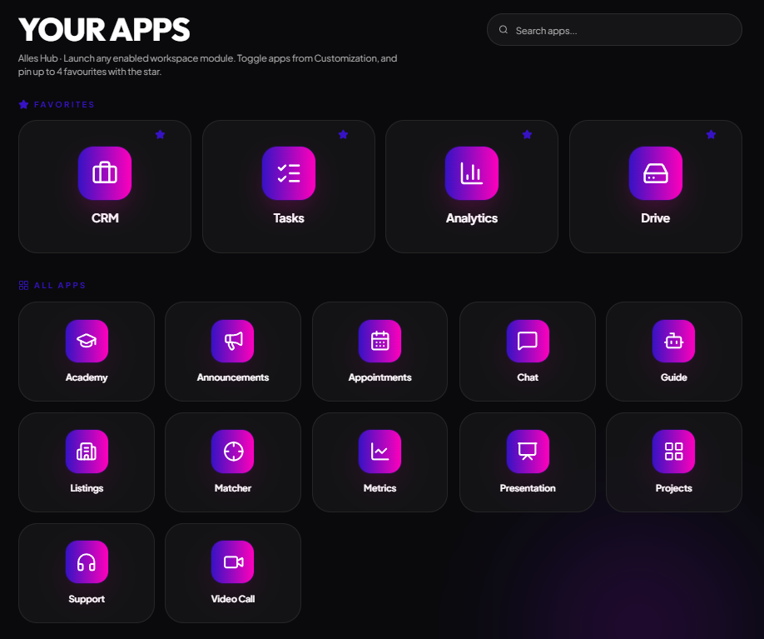Open the Appointments calendar icon
Image resolution: width=764 pixels, height=639 pixels.
[x=380, y=341]
